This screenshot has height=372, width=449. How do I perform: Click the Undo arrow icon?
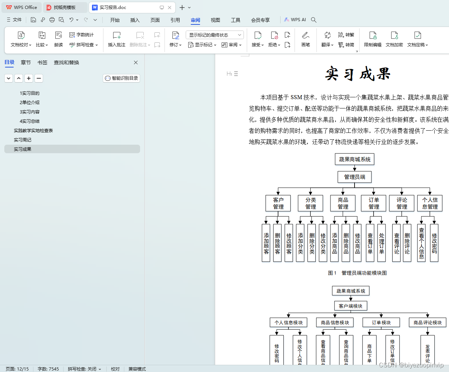tap(71, 20)
